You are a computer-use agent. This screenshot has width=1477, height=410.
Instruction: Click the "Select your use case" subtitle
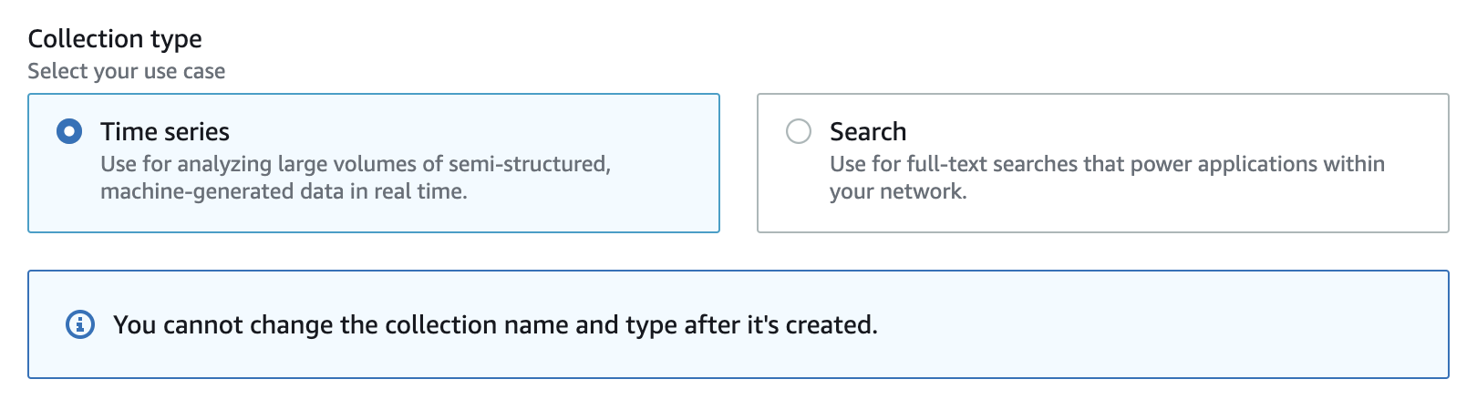coord(126,71)
